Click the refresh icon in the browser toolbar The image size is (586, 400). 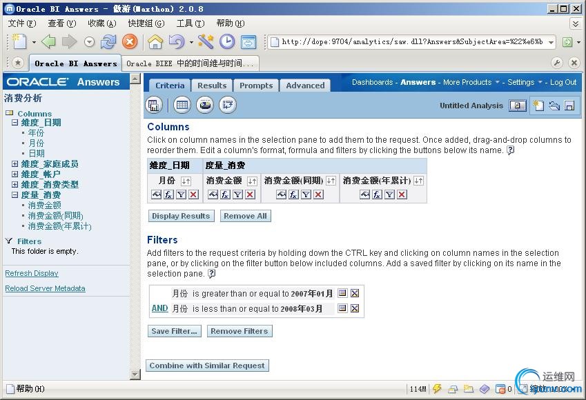[x=108, y=41]
